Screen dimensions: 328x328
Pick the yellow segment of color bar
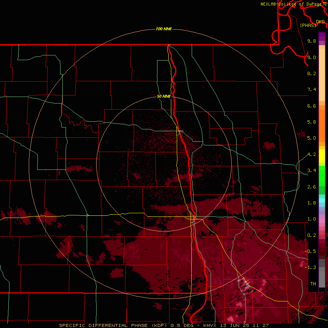click(x=322, y=156)
